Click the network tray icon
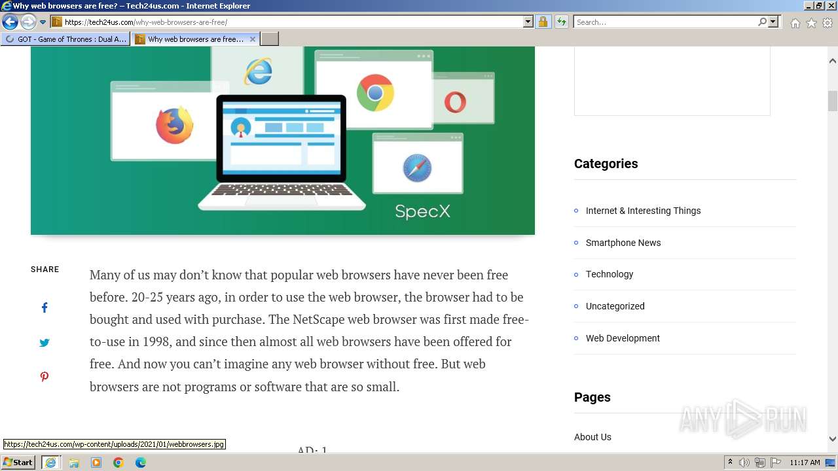 point(760,462)
